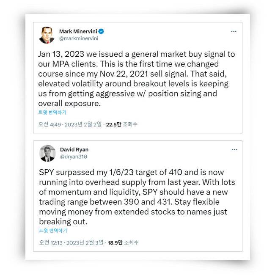Open Mark Minervini's profile picture

coord(47,35)
